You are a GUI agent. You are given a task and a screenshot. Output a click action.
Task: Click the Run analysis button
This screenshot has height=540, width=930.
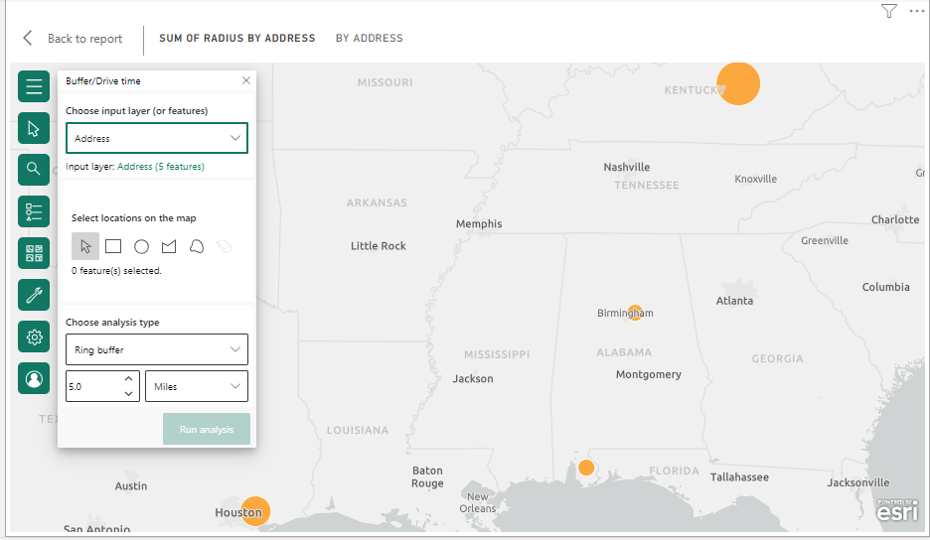pyautogui.click(x=207, y=429)
